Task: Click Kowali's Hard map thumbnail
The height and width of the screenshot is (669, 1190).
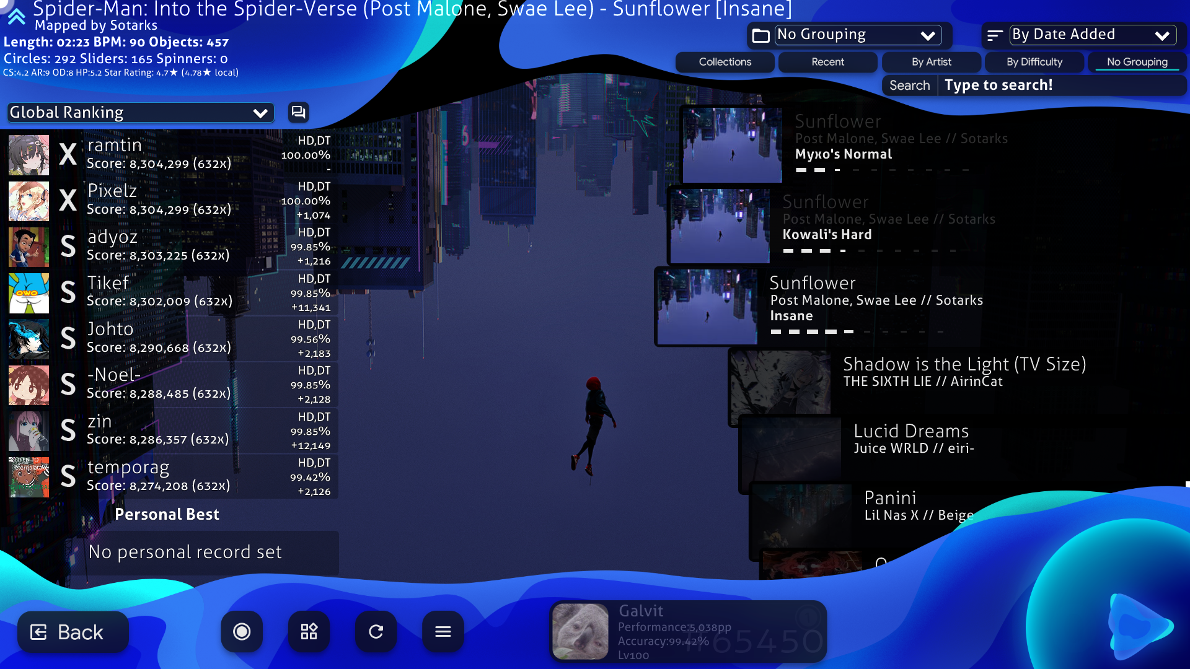Action: click(x=720, y=226)
